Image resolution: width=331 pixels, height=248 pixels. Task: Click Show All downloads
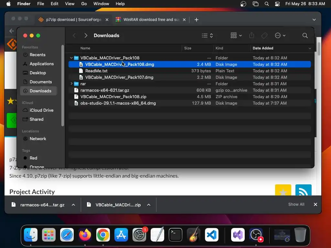tap(296, 204)
